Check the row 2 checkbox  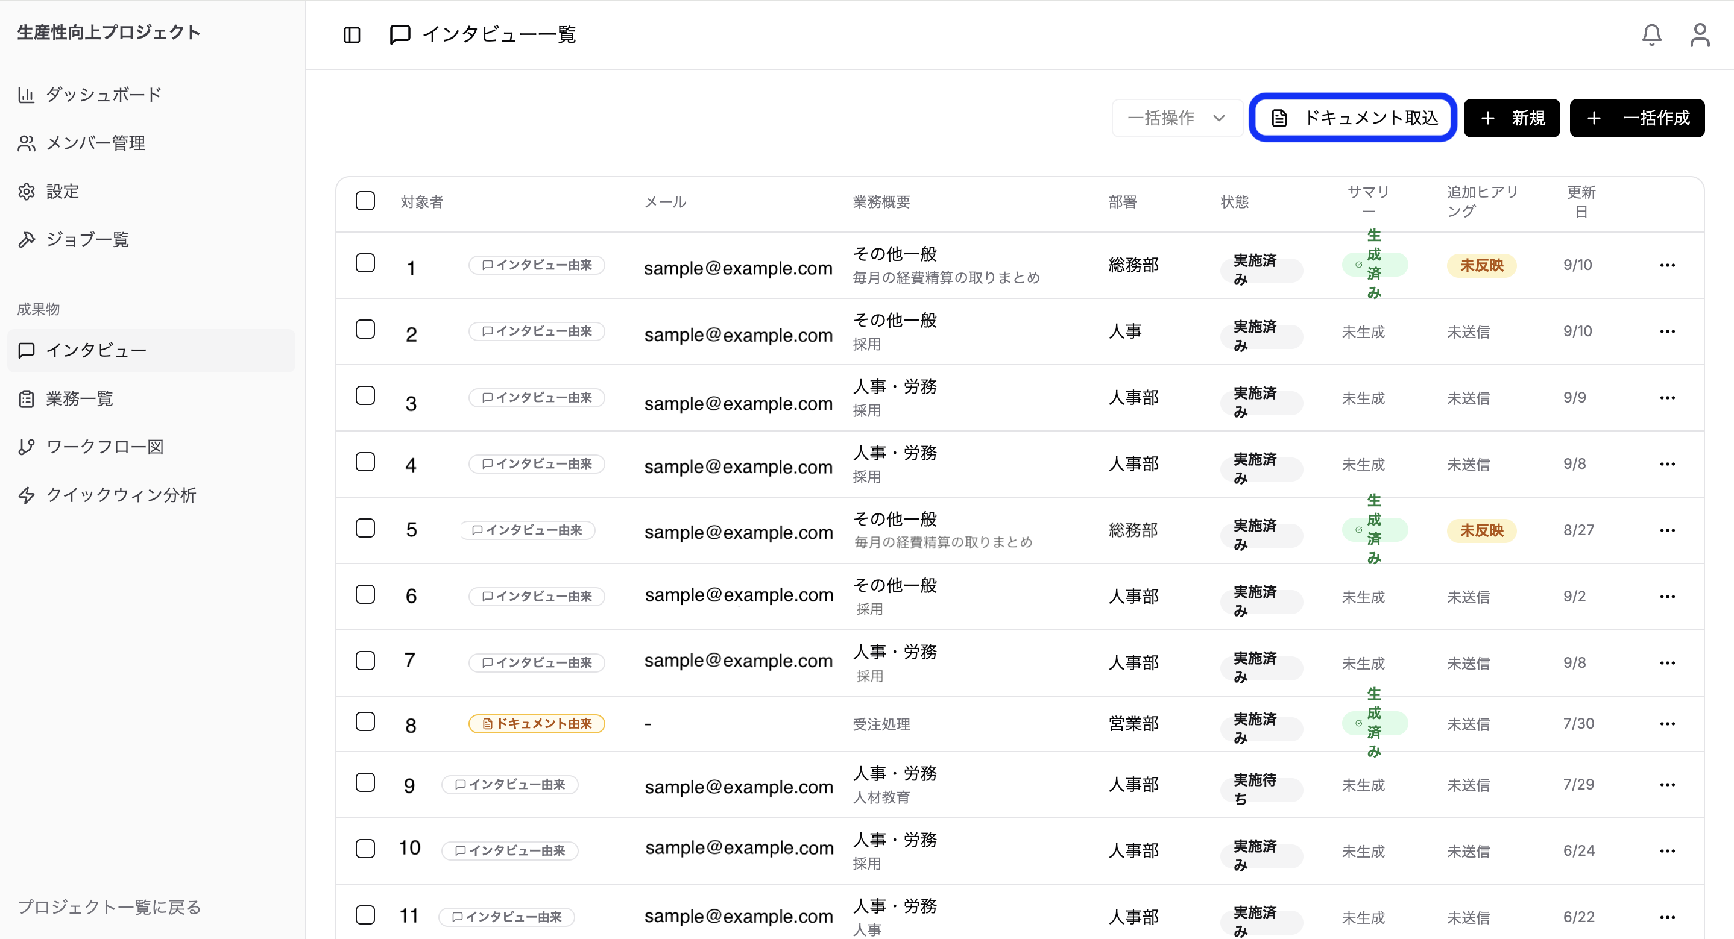coord(365,329)
